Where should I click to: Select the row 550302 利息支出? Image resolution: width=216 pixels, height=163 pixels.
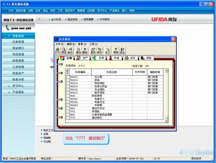tap(114, 102)
